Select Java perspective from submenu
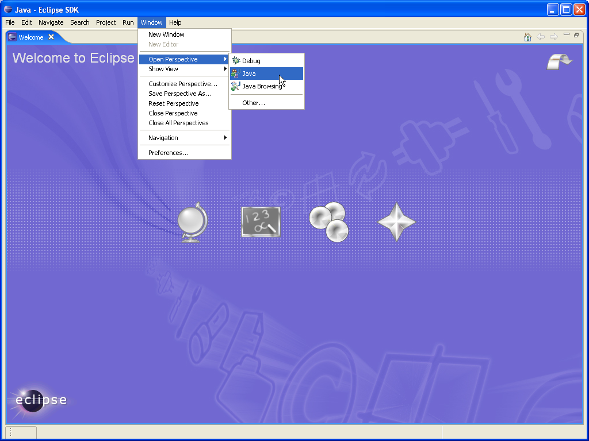This screenshot has width=589, height=441. [x=249, y=73]
